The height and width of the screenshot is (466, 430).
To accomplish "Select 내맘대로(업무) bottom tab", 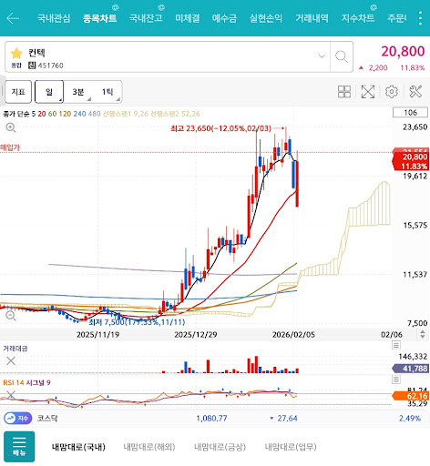I will click(291, 447).
